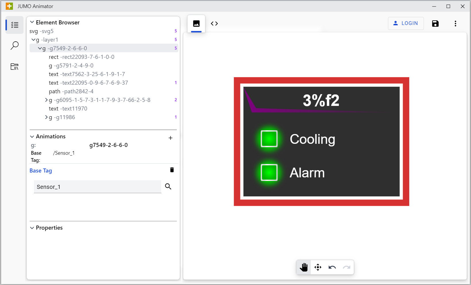The image size is (471, 285).
Task: Click the LOGIN button
Action: (406, 23)
